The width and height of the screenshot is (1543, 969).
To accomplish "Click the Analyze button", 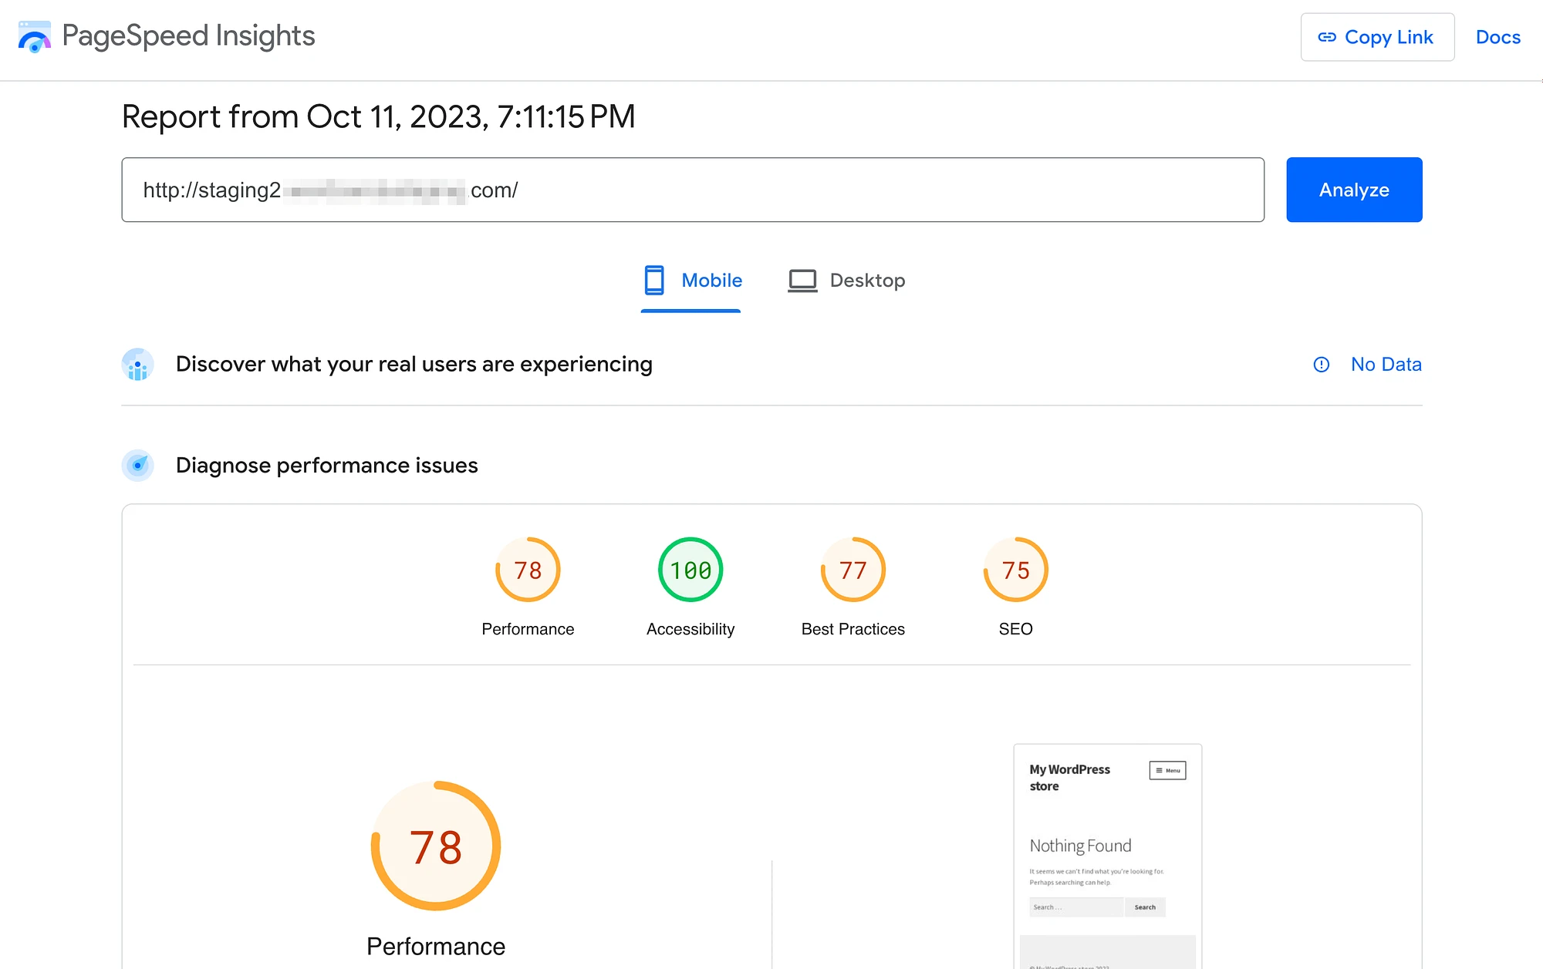I will tap(1354, 190).
